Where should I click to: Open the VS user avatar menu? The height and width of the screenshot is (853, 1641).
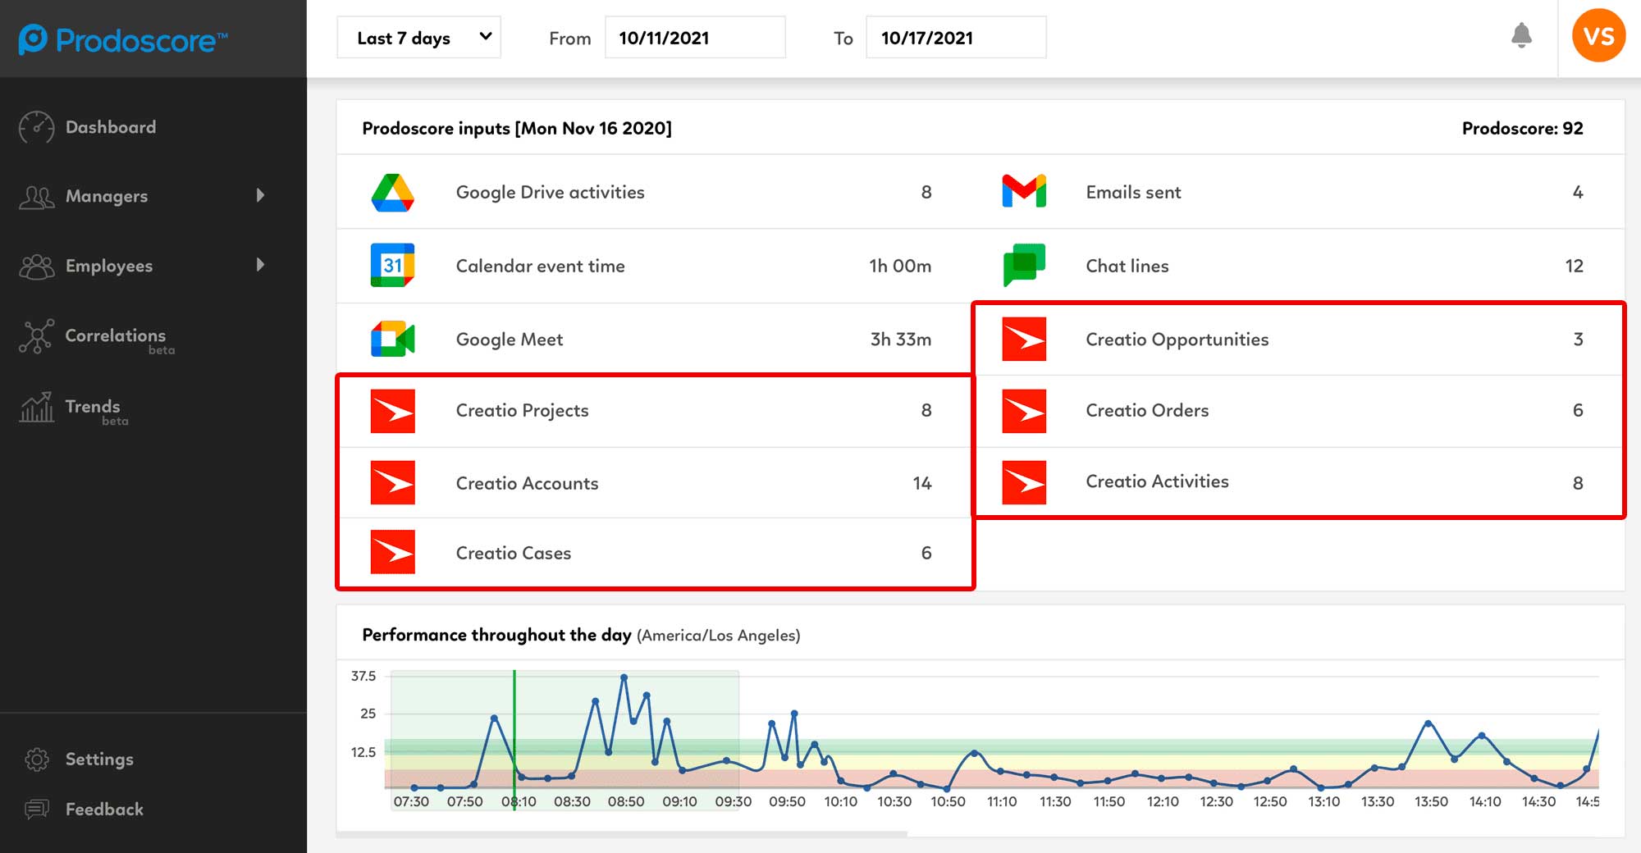1598,36
